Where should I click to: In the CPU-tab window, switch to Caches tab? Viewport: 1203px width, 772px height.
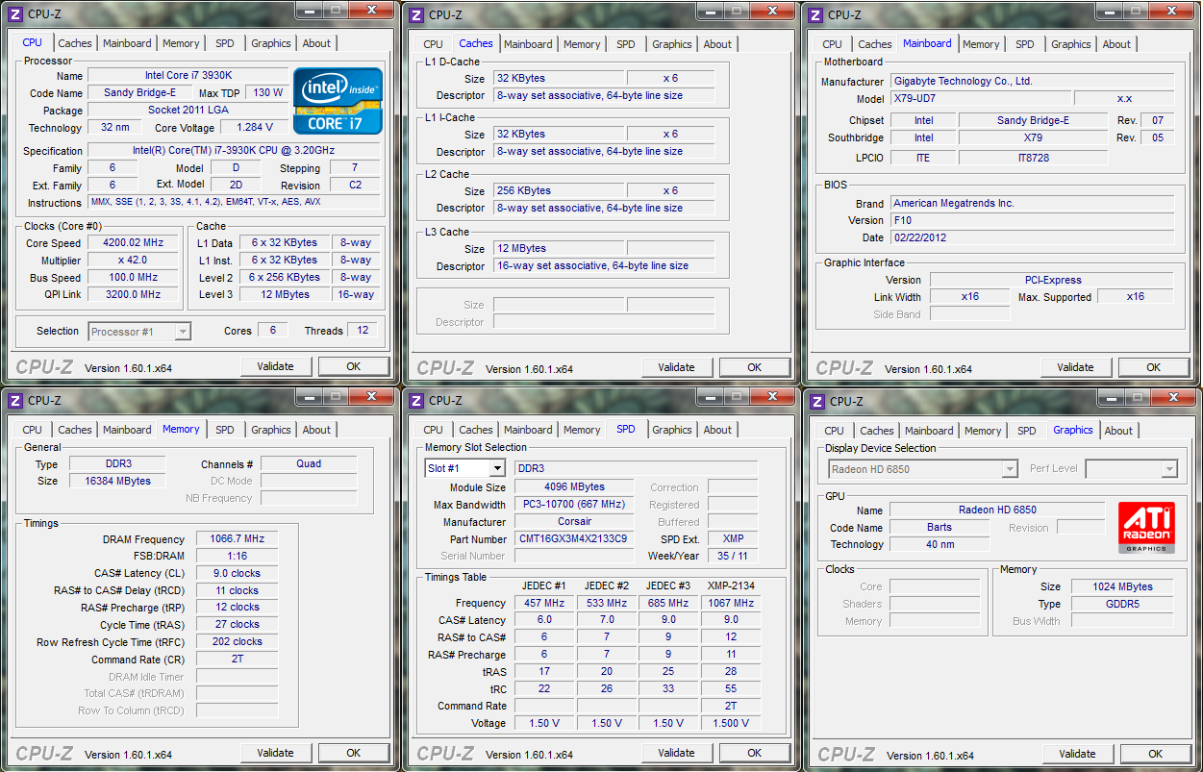pyautogui.click(x=75, y=43)
